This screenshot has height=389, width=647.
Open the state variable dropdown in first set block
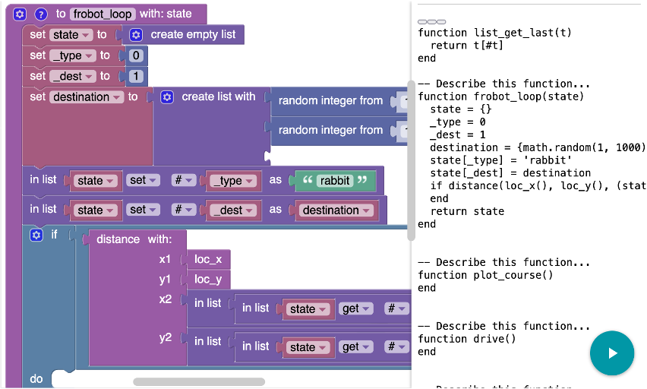71,35
